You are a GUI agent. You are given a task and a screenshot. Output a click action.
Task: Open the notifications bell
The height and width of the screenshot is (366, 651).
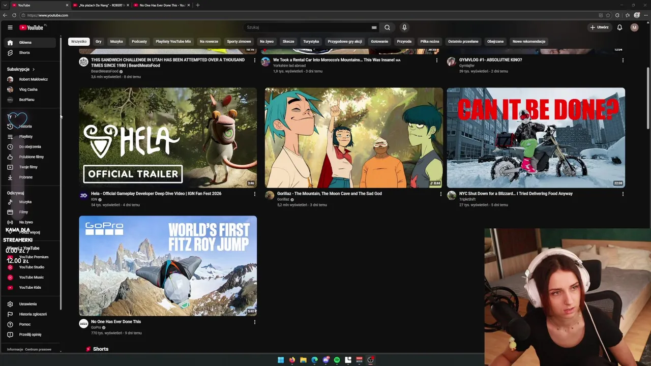click(619, 27)
